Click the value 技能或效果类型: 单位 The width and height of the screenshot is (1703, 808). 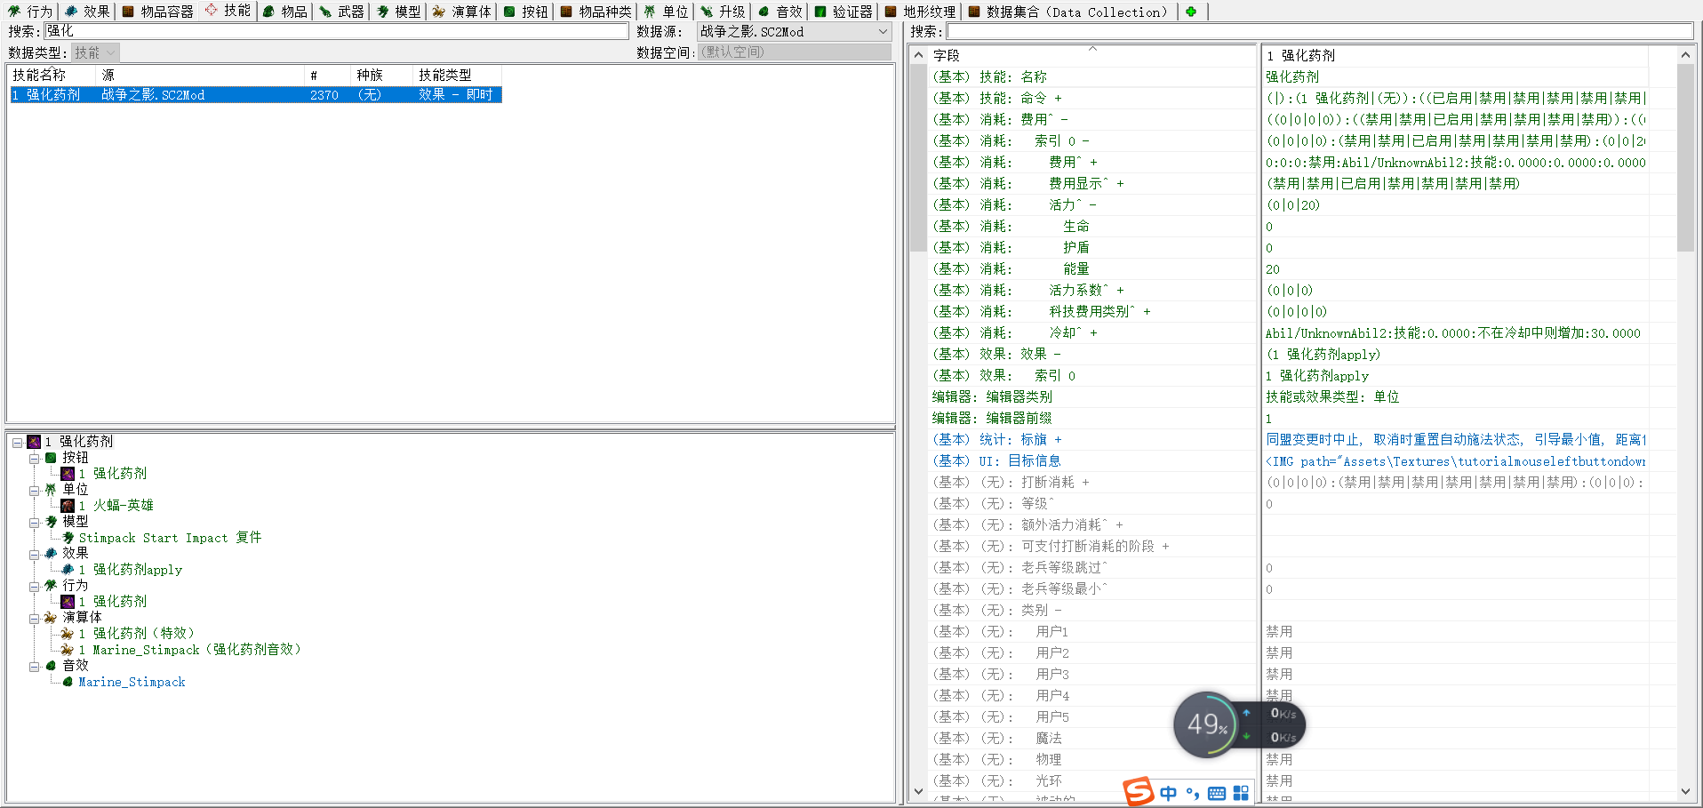point(1332,396)
